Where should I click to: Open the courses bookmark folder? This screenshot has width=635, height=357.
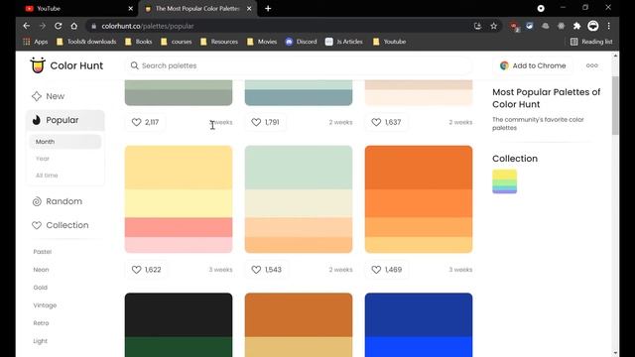click(177, 42)
